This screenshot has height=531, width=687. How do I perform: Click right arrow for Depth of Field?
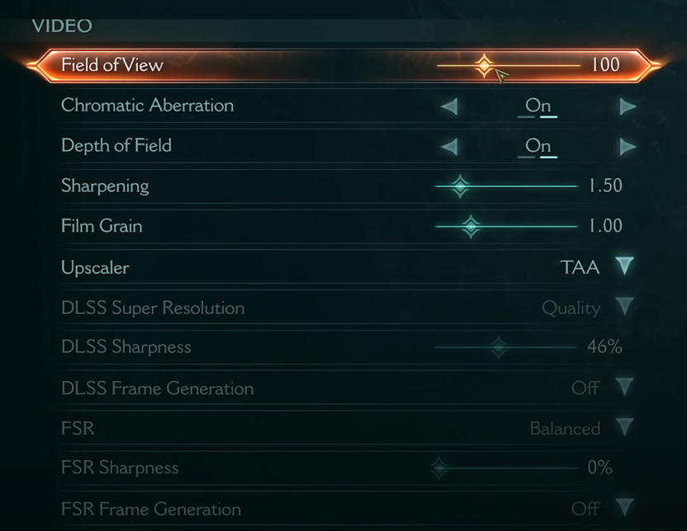point(628,147)
